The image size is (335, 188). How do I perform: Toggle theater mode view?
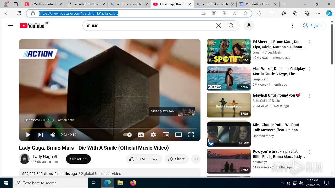(x=178, y=135)
